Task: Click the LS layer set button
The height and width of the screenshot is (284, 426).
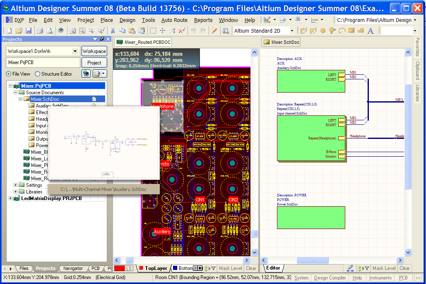Action: (129, 268)
